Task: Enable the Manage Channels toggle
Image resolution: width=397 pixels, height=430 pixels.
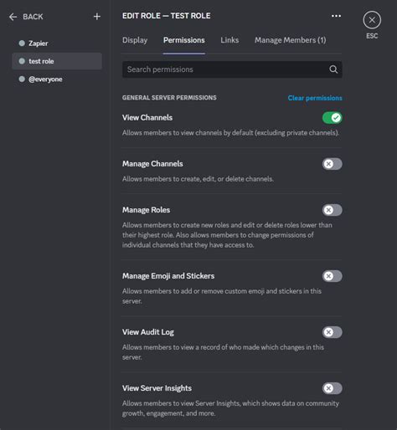Action: [x=332, y=164]
